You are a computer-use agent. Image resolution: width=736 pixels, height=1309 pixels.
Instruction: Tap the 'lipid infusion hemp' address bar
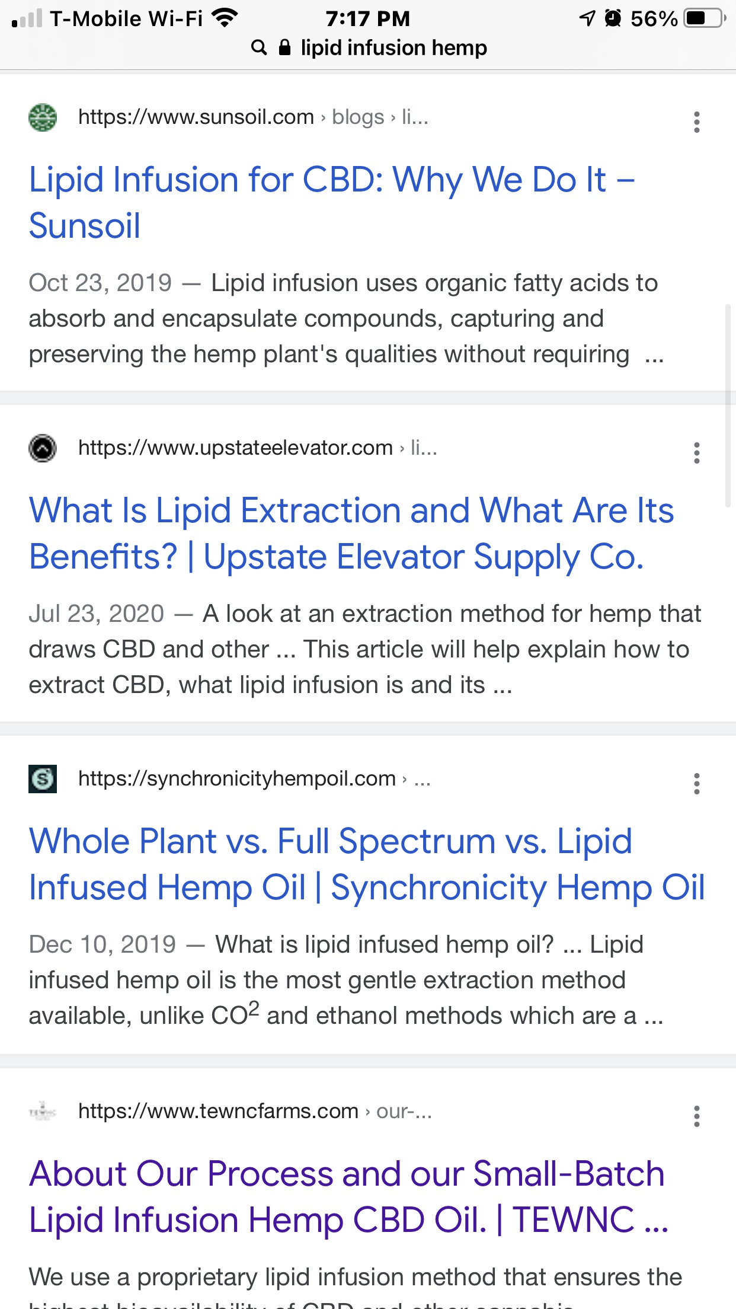click(x=393, y=47)
